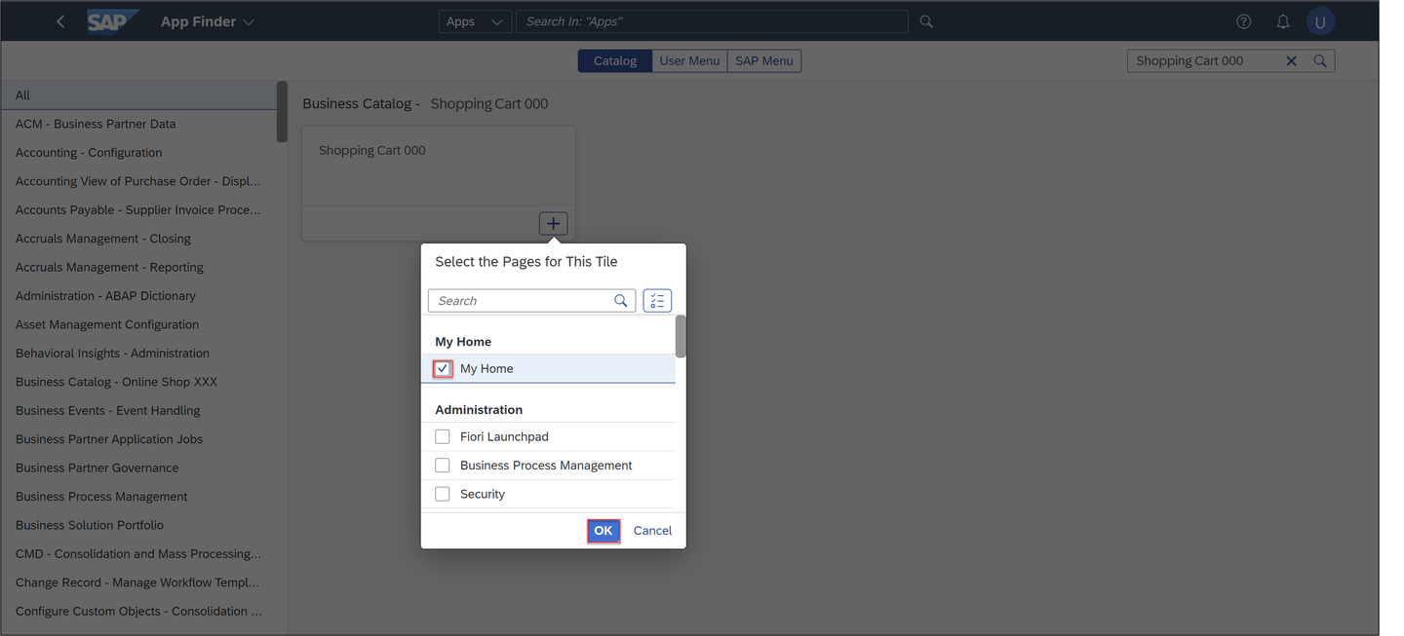The width and height of the screenshot is (1404, 636).
Task: Select ACM - Business Partner Data
Action: (138, 124)
